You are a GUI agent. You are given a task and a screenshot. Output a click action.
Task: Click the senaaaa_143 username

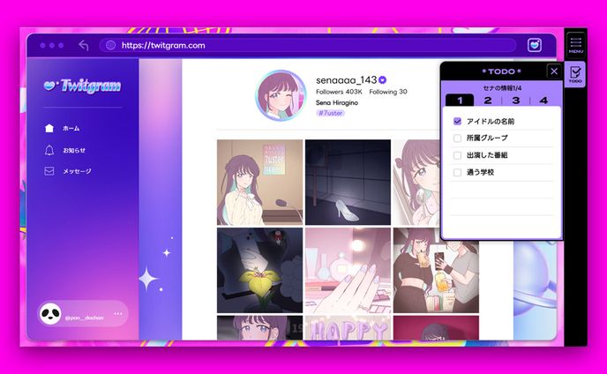[x=347, y=80]
